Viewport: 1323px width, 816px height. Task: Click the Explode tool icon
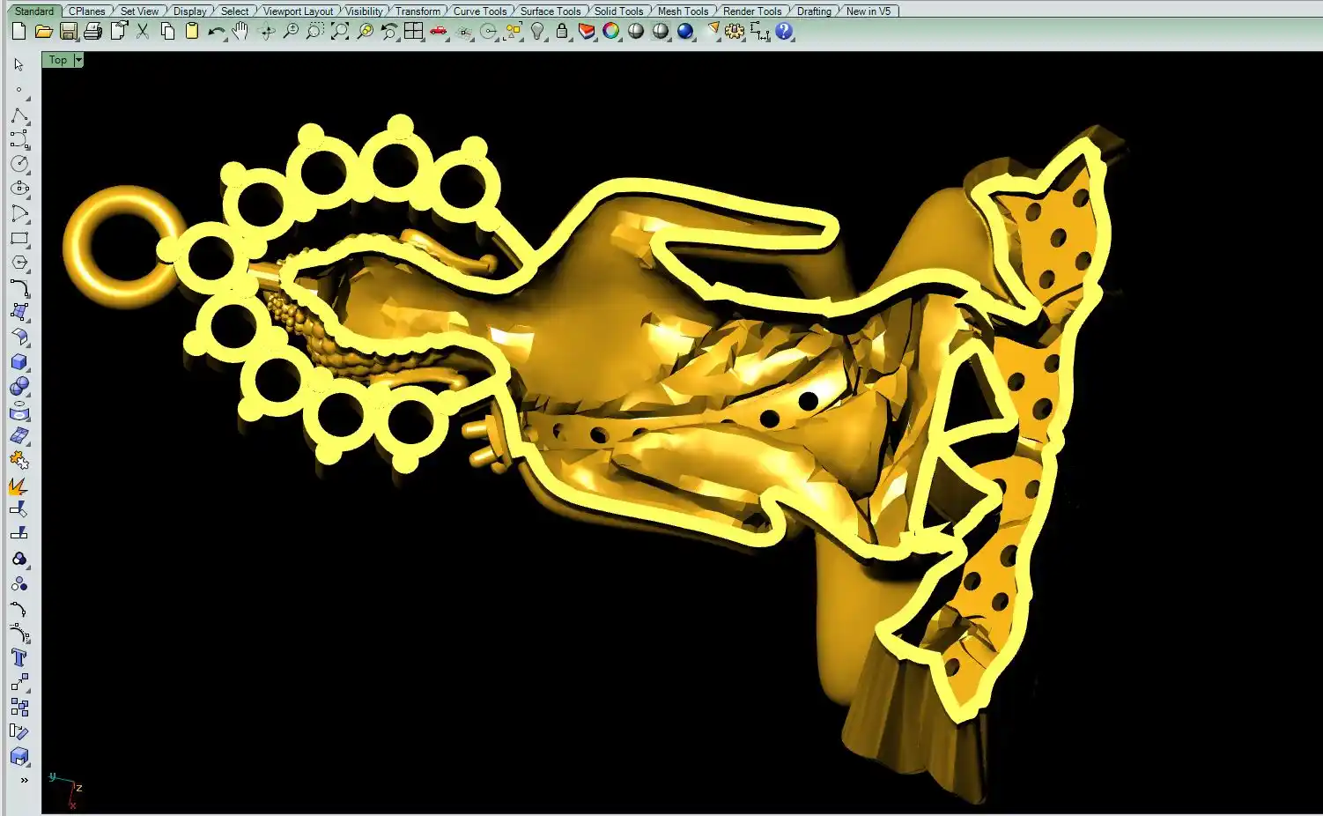point(18,486)
